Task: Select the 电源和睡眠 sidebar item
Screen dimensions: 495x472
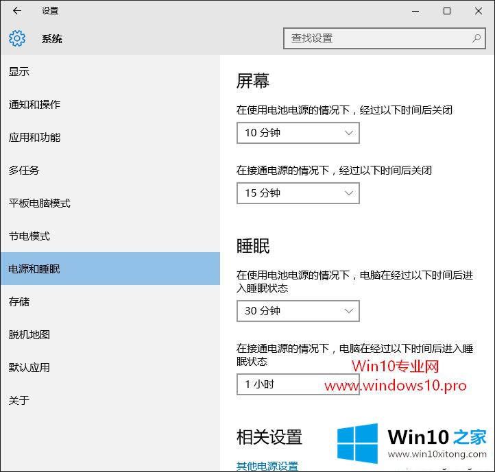Action: point(34,269)
